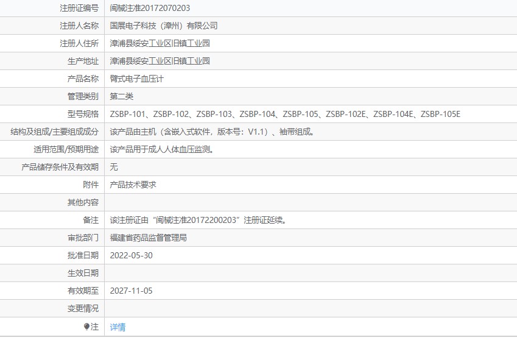
Task: Select the ZSBP-101 model specification text
Action: [x=127, y=114]
